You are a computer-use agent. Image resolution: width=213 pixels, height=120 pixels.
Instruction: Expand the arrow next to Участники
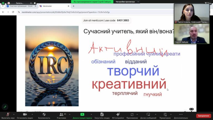[x=69, y=114]
